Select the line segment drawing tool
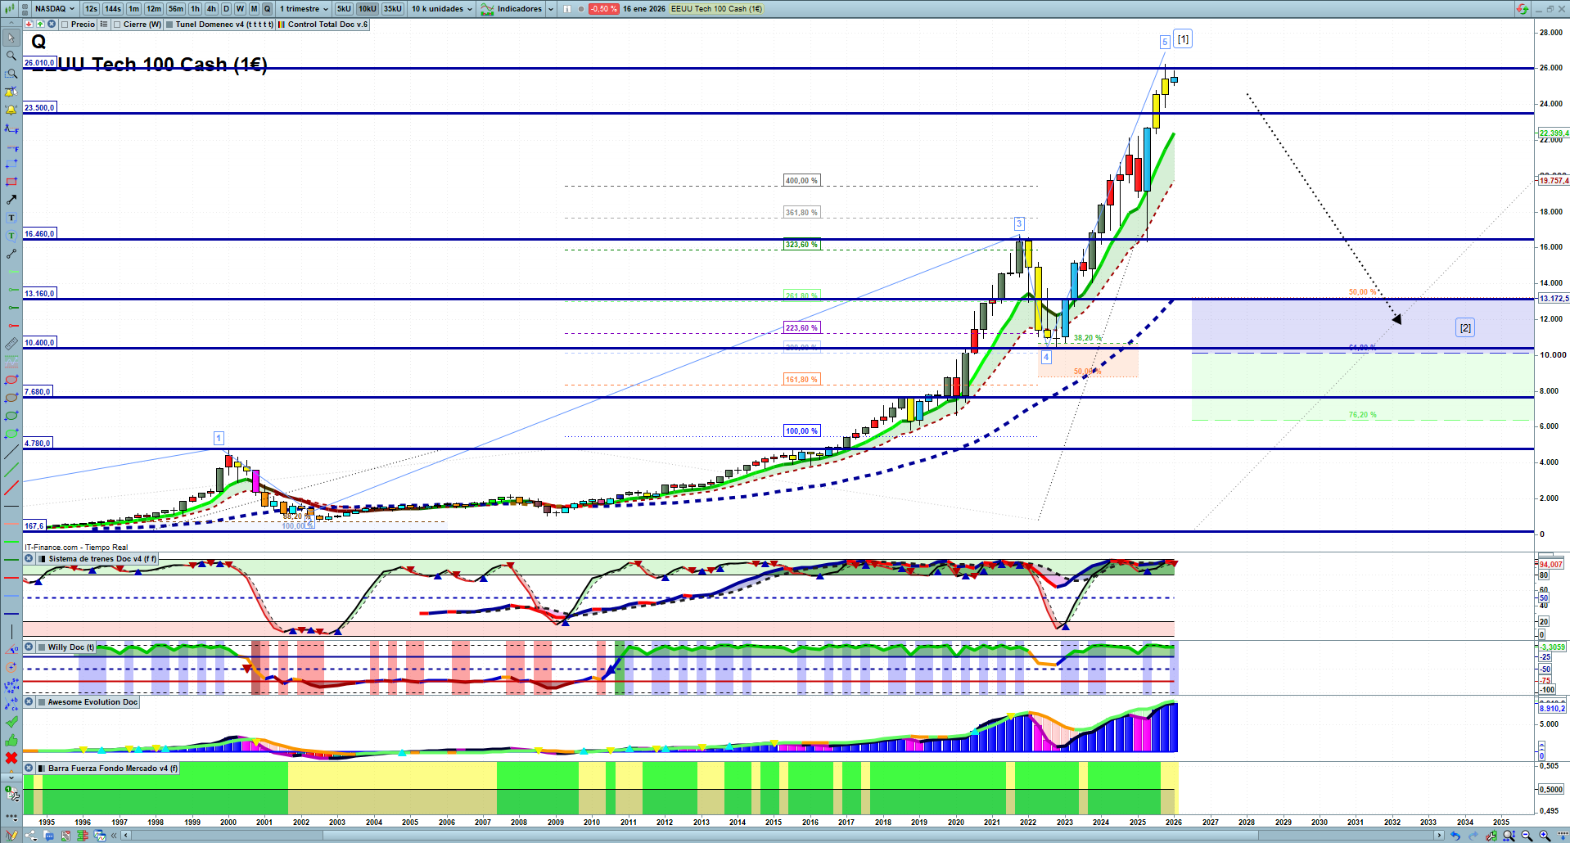Screen dimensions: 1570x843 11,254
